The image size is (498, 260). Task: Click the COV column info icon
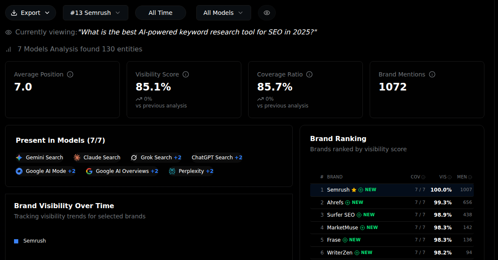tap(423, 177)
